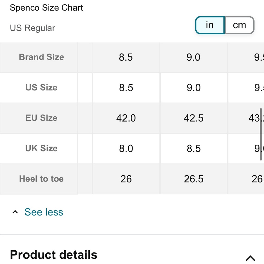Click the US Size 8.5 cell
This screenshot has width=264, height=264.
tap(126, 88)
